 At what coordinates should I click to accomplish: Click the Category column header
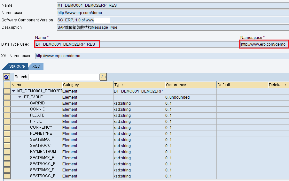pyautogui.click(x=88, y=85)
